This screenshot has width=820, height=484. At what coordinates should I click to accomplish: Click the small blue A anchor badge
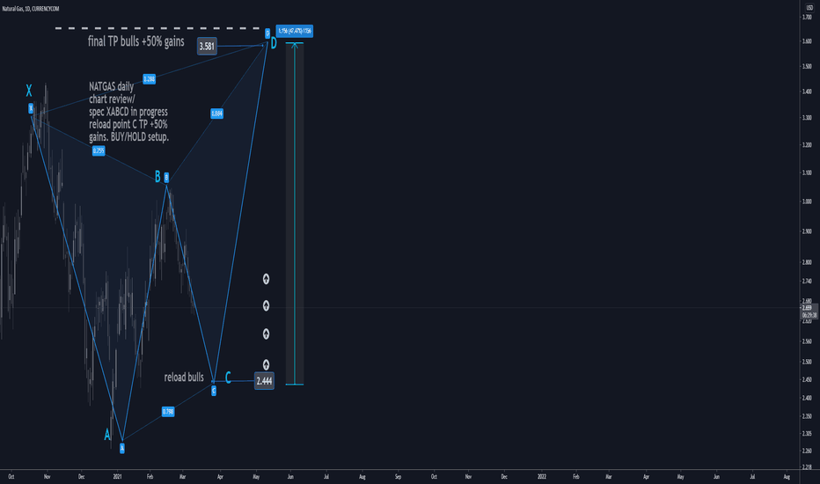click(121, 449)
